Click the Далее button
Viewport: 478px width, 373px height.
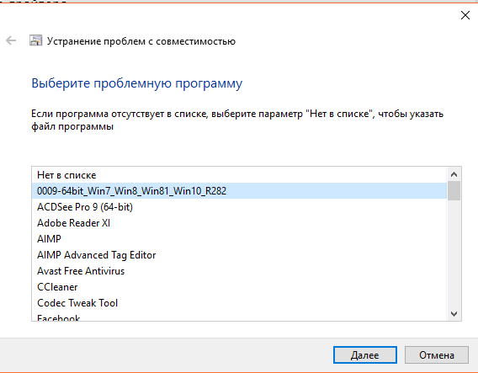pyautogui.click(x=365, y=355)
